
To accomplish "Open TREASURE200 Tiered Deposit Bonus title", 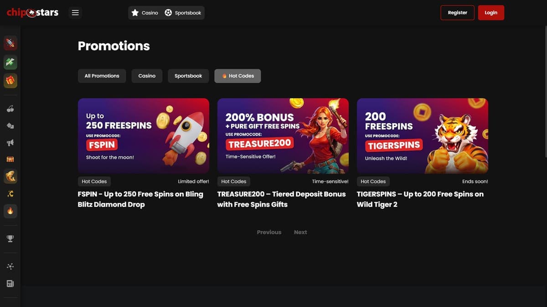I will (x=281, y=199).
